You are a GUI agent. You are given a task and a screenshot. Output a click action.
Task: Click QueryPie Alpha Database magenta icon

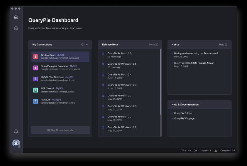tap(36, 68)
